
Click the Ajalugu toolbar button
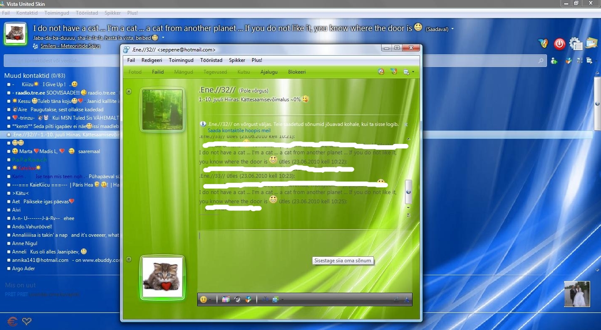269,72
